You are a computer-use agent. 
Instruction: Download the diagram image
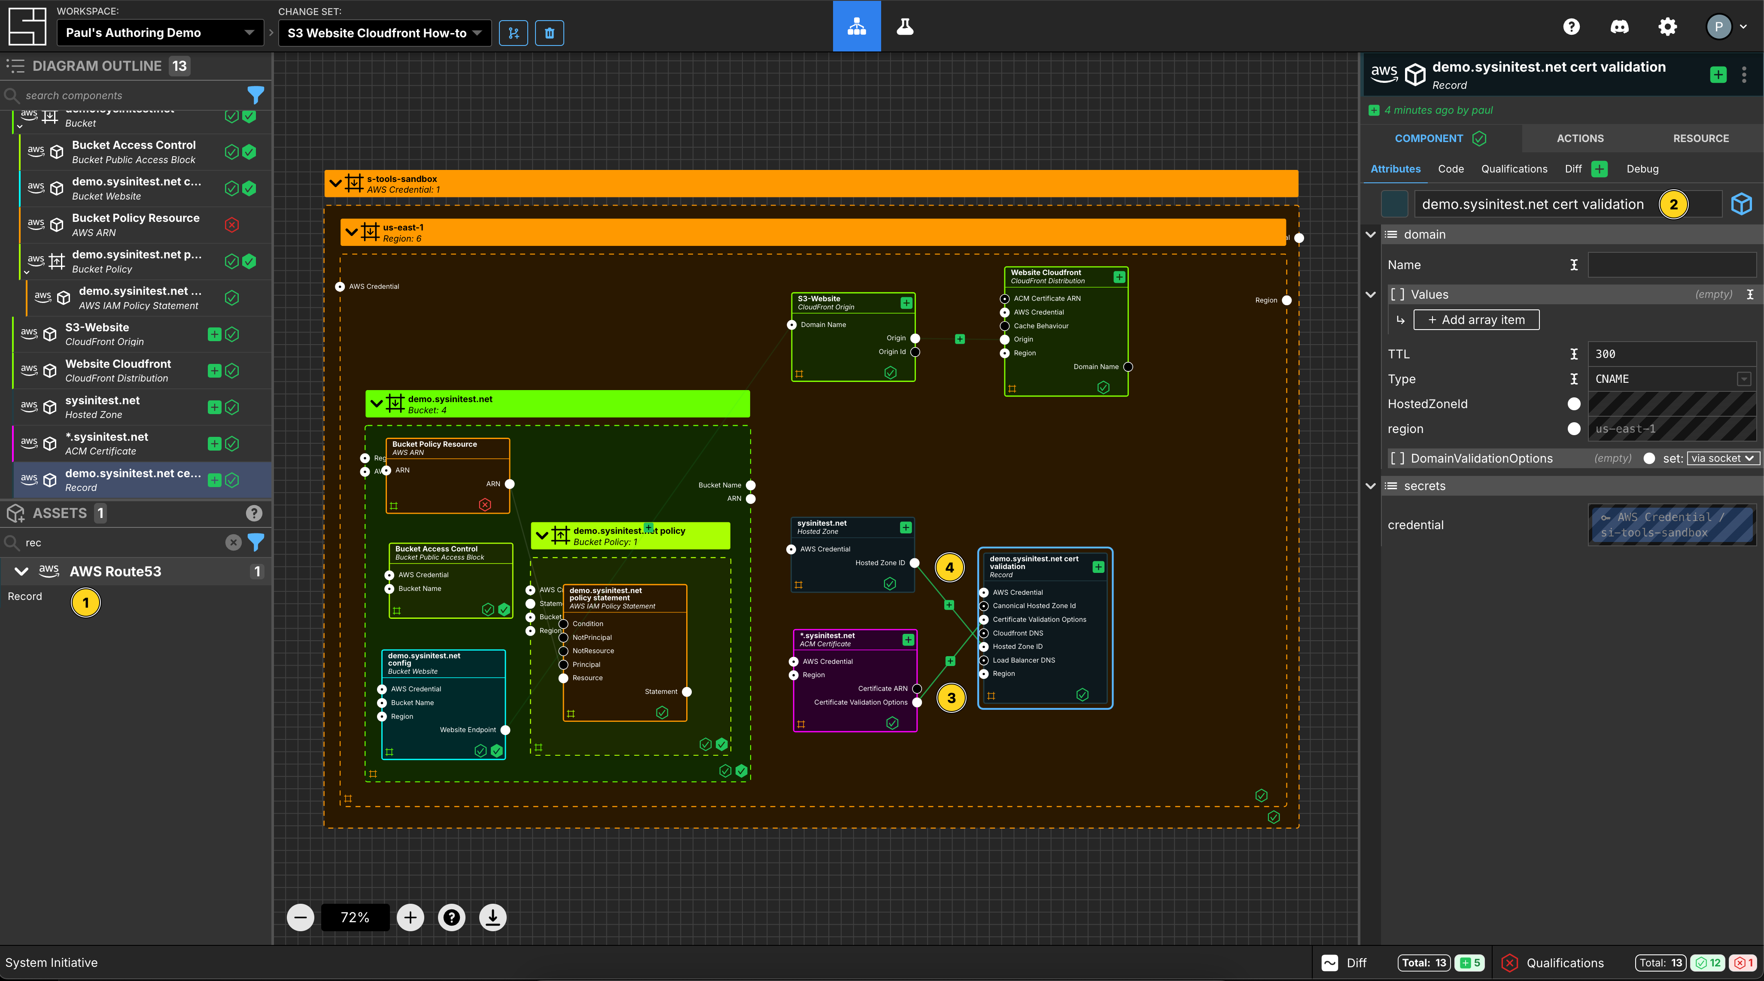coord(493,917)
